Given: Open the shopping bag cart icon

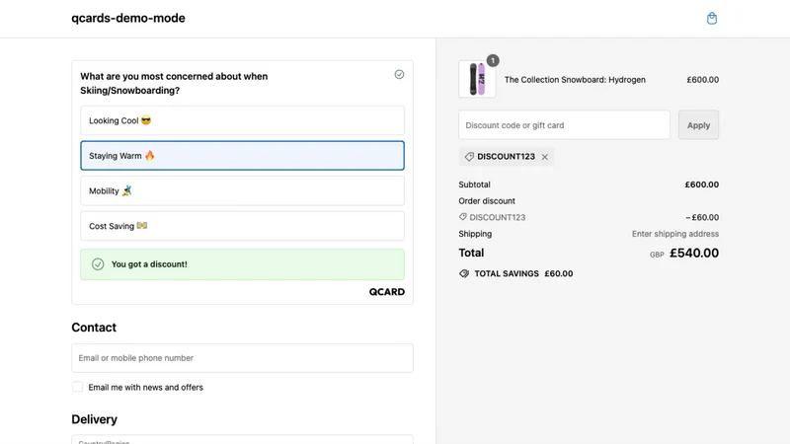Looking at the screenshot, I should click(x=711, y=19).
